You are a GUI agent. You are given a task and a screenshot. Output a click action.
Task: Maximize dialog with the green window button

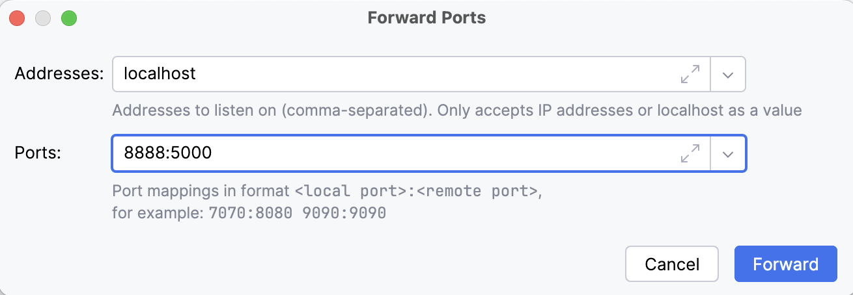[x=69, y=18]
